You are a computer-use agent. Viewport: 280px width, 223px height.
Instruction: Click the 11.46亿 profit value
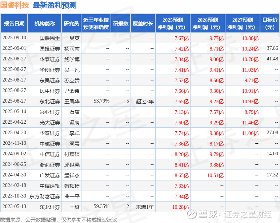point(250,122)
